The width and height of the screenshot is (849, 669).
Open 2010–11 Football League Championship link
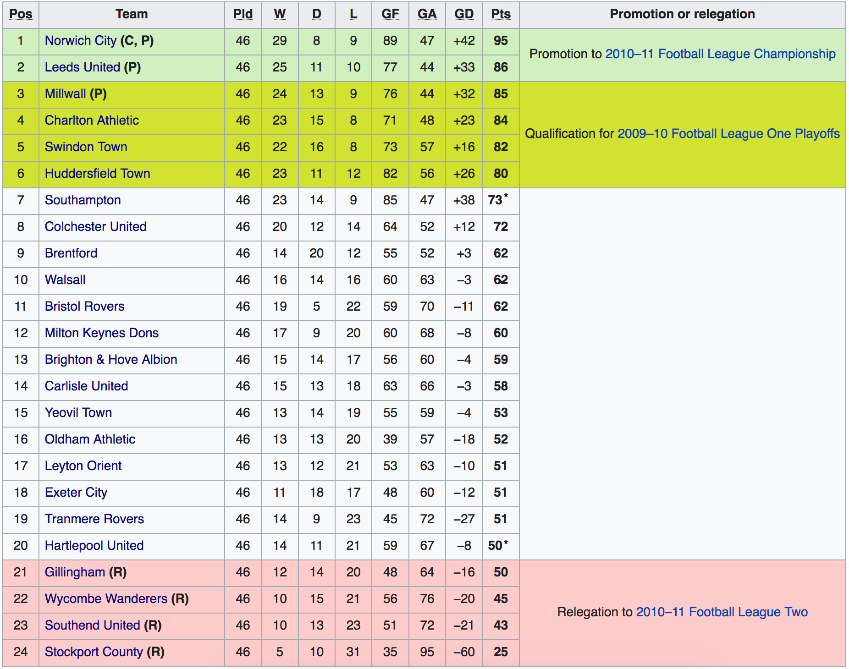point(720,54)
